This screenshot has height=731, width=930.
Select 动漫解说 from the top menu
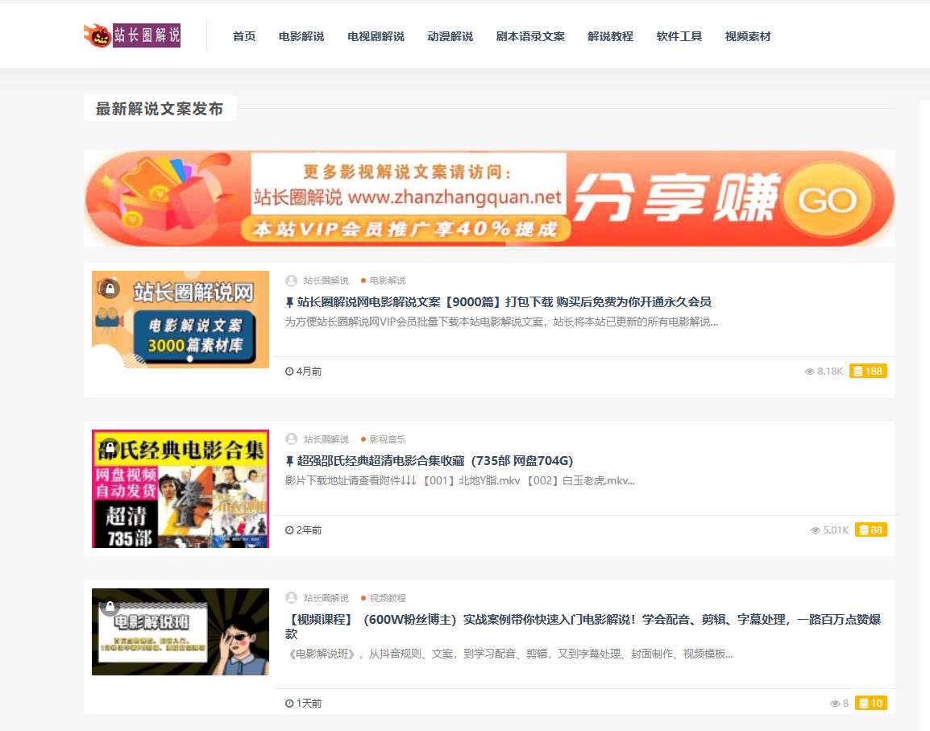click(450, 36)
